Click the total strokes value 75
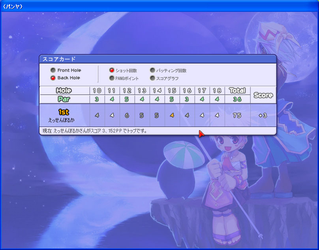 click(x=237, y=116)
